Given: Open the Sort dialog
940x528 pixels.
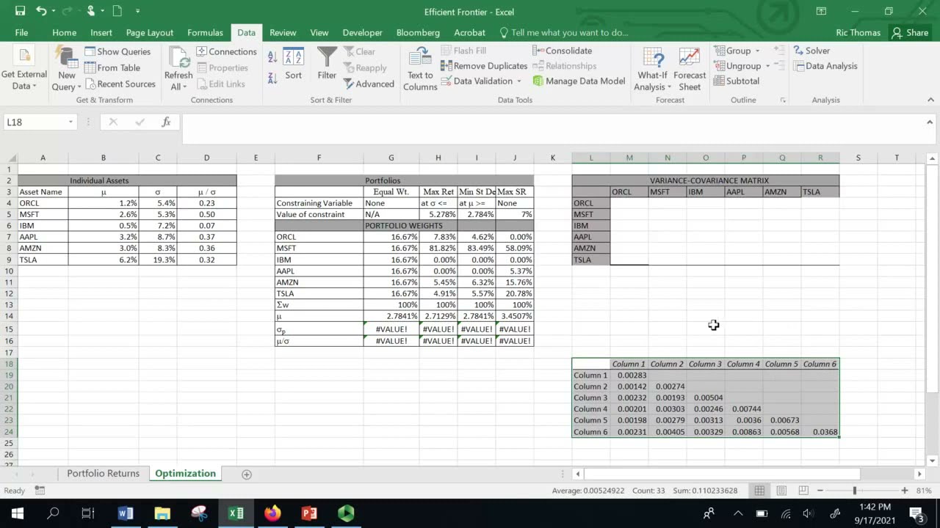Looking at the screenshot, I should click(x=293, y=65).
